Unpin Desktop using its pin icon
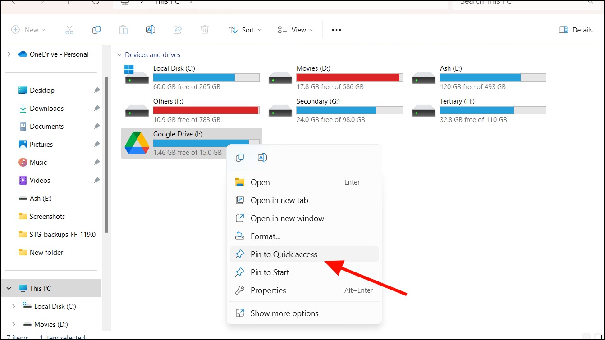The image size is (605, 340). point(96,91)
